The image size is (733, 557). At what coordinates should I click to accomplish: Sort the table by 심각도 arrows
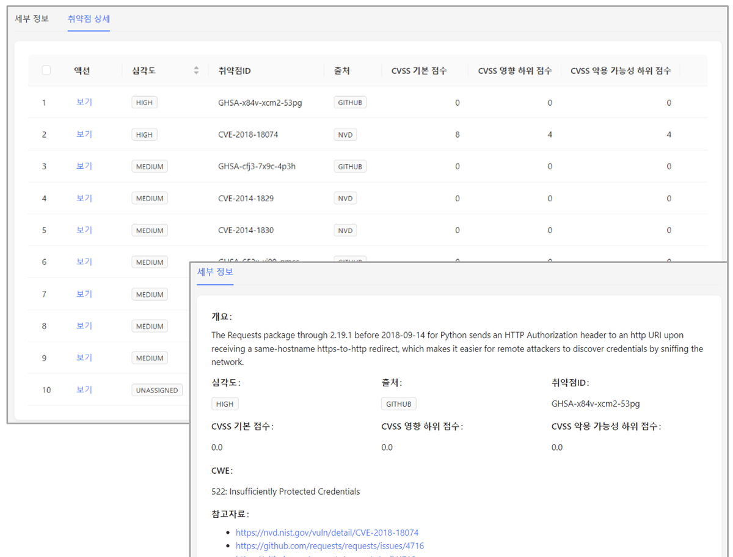pyautogui.click(x=196, y=70)
